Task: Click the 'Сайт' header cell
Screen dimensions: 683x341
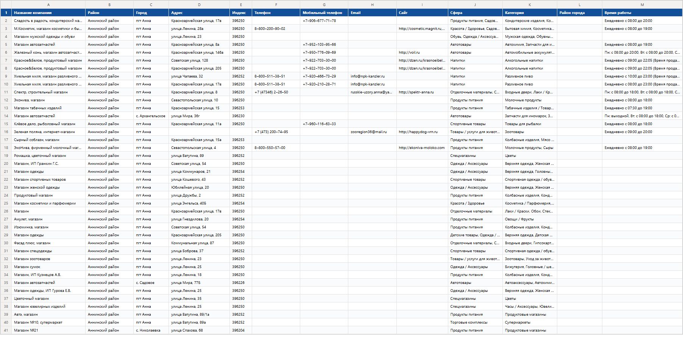Action: pos(422,12)
